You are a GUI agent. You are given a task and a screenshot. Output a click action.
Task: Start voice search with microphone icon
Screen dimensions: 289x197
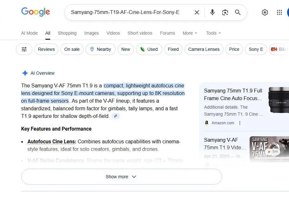212,12
